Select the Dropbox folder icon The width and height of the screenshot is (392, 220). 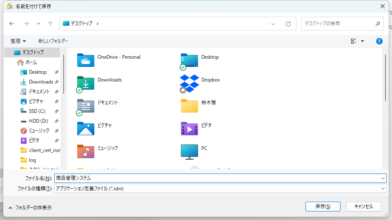[189, 83]
